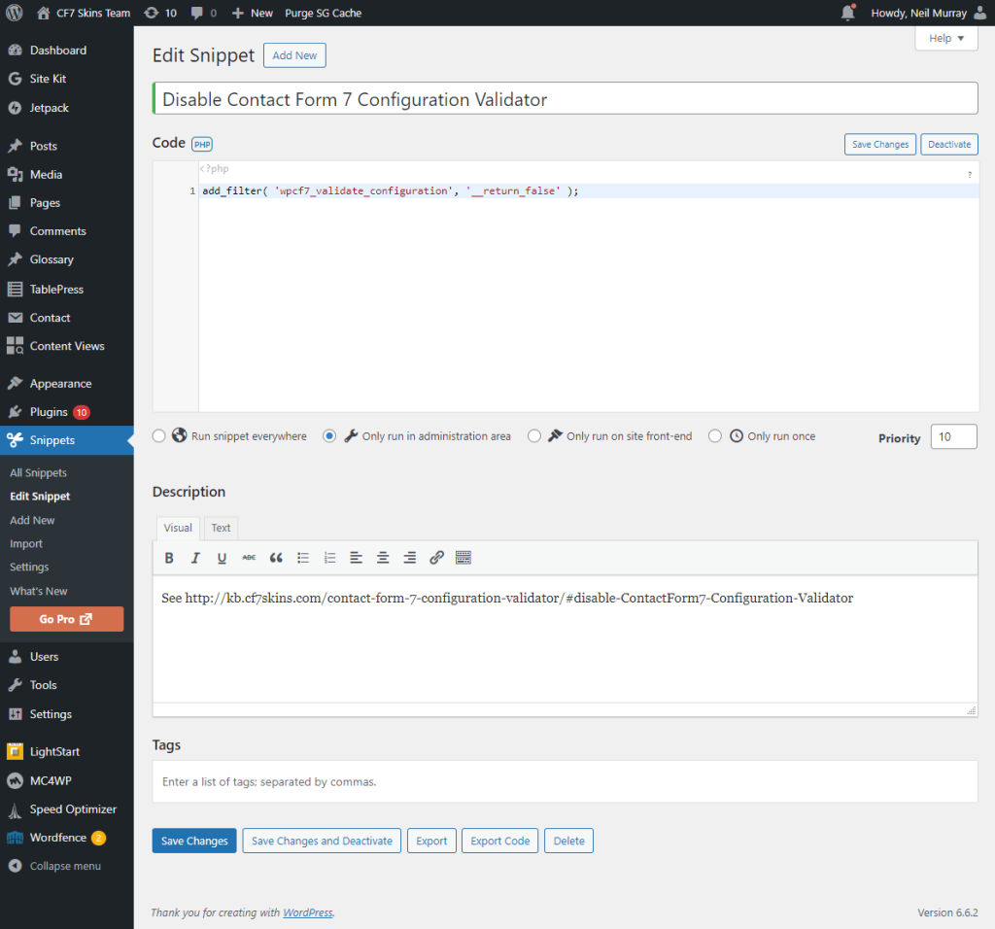Apply italic formatting in description editor
995x929 pixels.
[195, 558]
